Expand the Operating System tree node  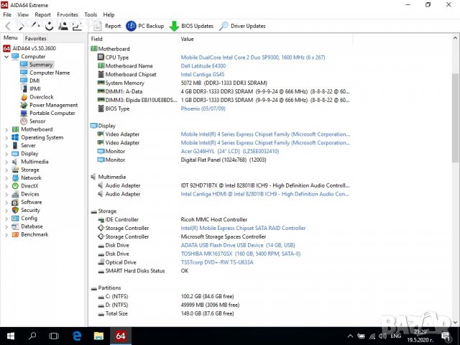6,137
